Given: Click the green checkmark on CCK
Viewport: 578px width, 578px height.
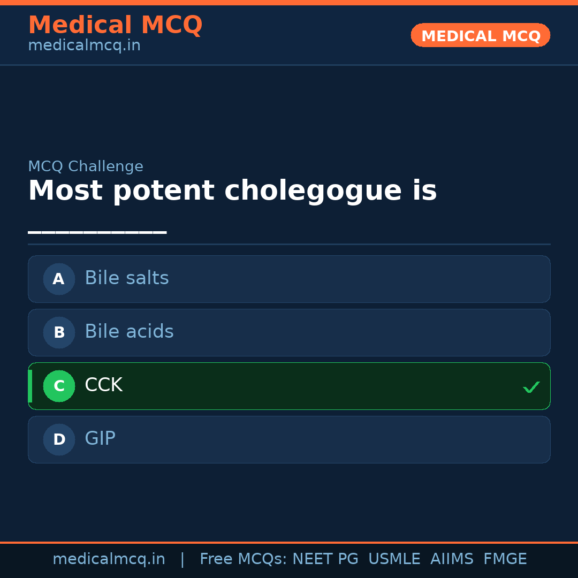Looking at the screenshot, I should coord(531,387).
